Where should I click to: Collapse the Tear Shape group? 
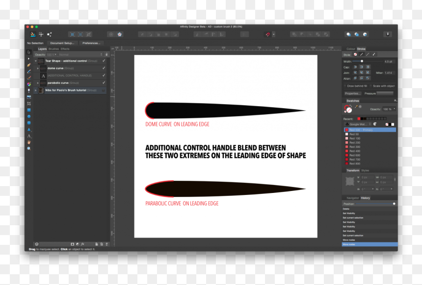36,61
